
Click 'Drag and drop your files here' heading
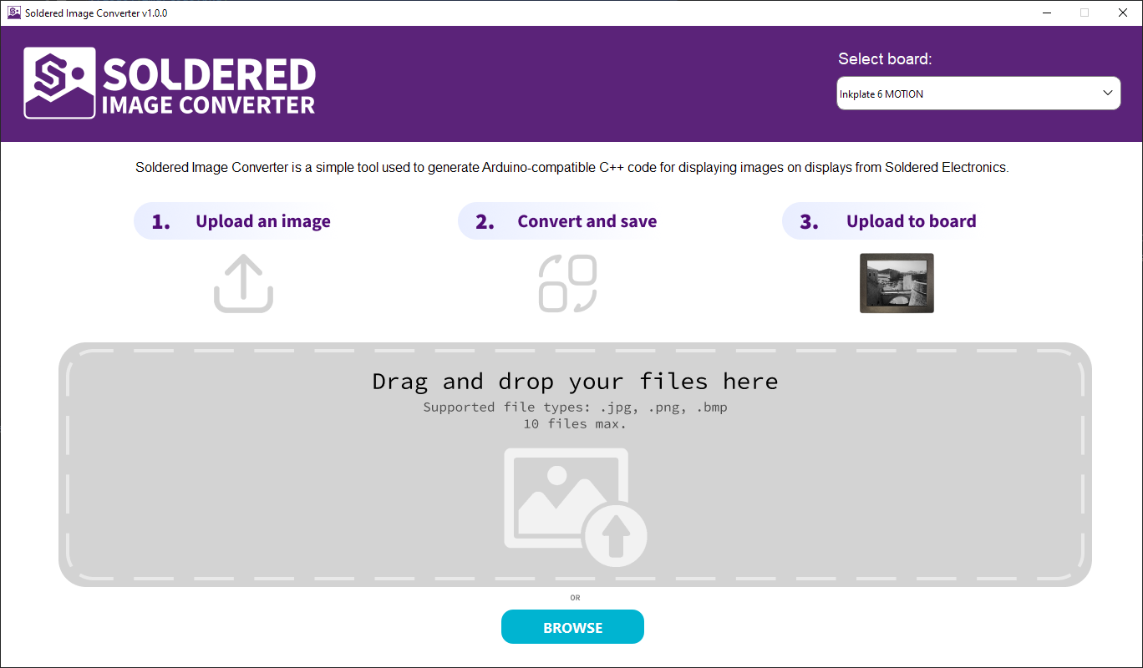point(575,382)
